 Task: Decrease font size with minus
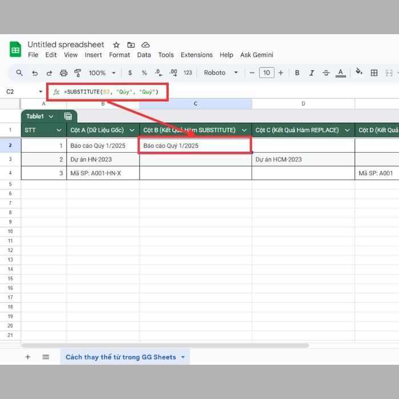[x=252, y=73]
